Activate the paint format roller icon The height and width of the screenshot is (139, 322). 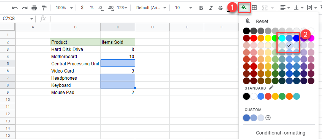[44, 8]
